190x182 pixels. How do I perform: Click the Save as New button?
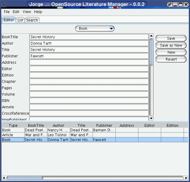(x=171, y=45)
